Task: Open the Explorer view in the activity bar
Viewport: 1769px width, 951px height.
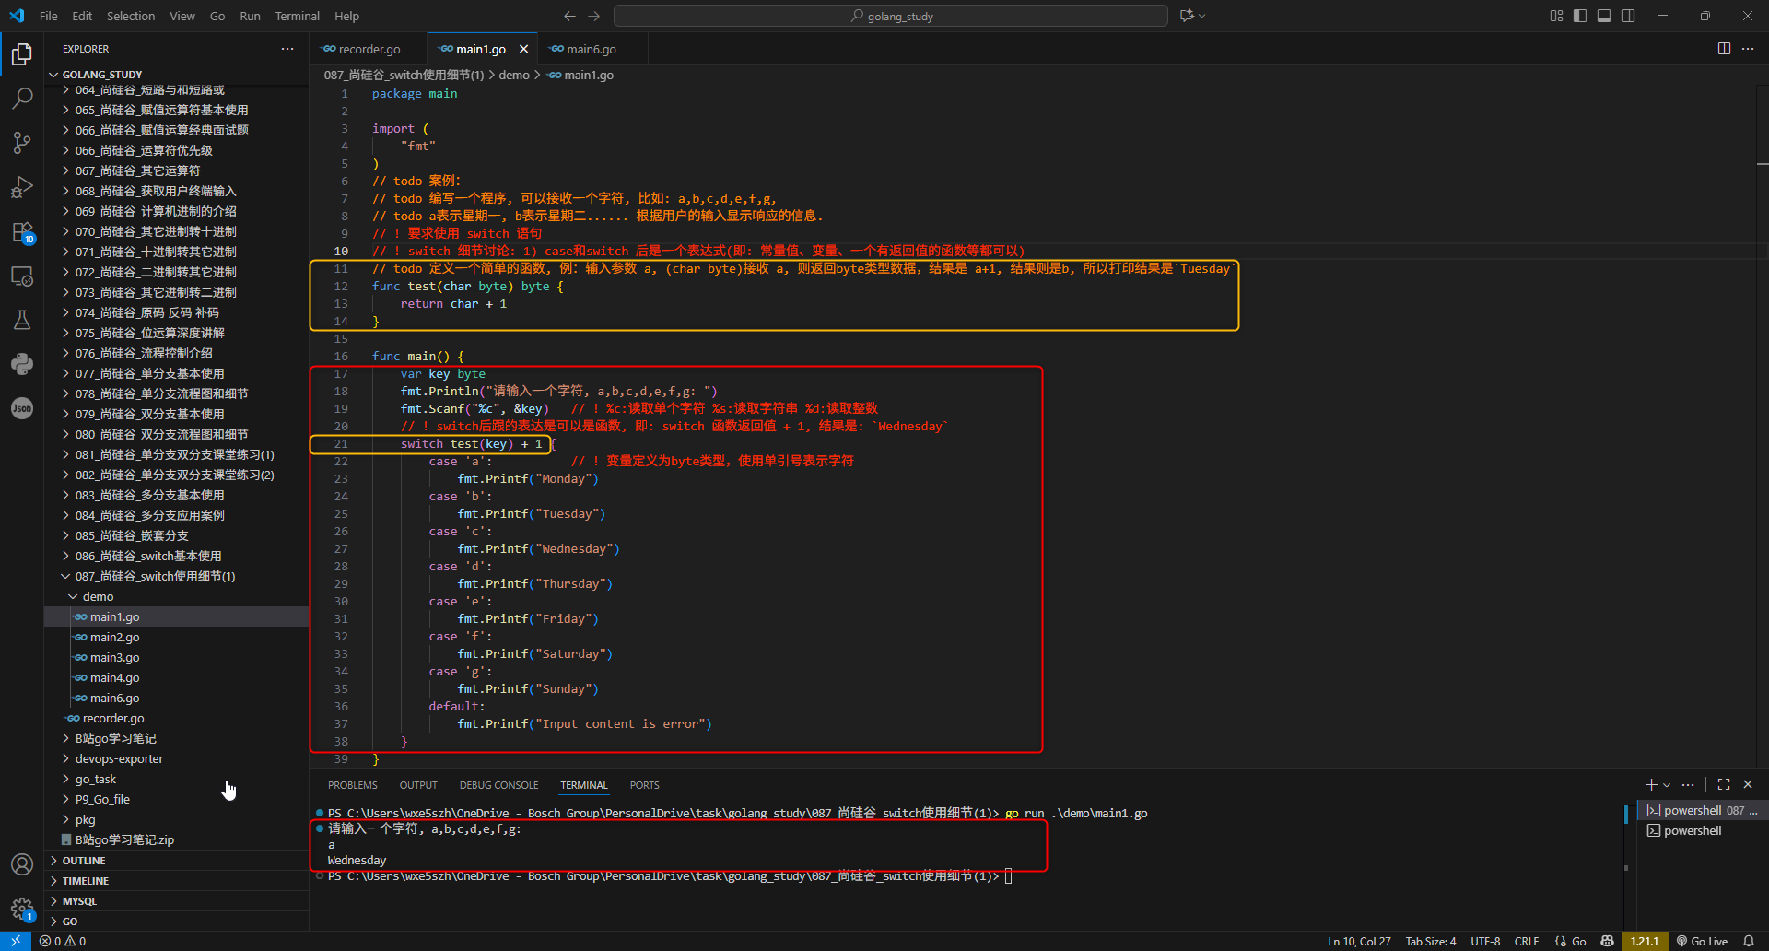Action: [22, 54]
